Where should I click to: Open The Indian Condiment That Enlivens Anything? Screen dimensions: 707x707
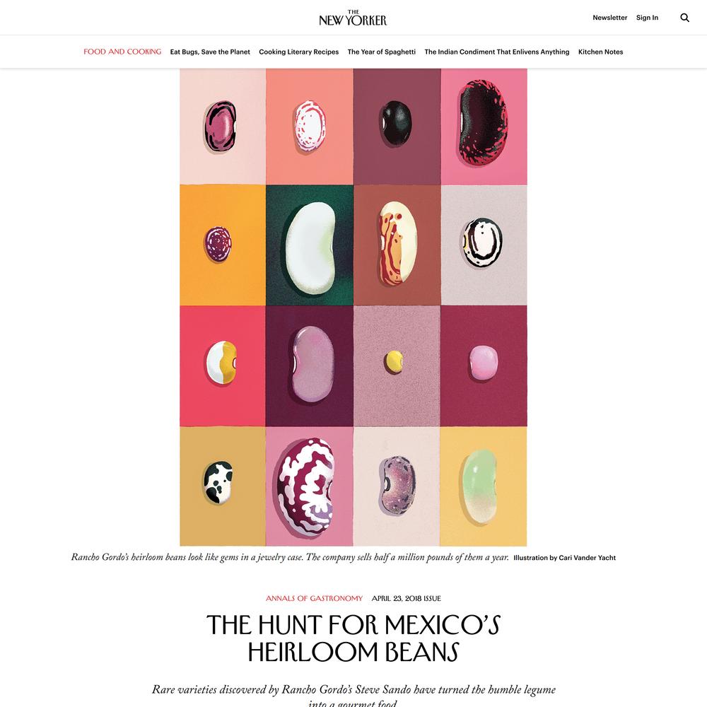click(x=497, y=52)
